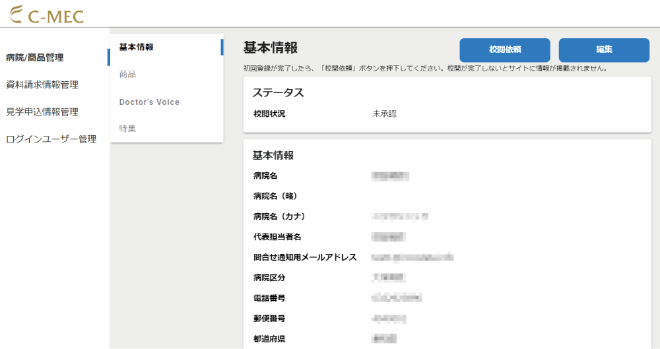The height and width of the screenshot is (349, 660).
Task: Select the 基本情報 tab in submenu
Action: [x=137, y=47]
